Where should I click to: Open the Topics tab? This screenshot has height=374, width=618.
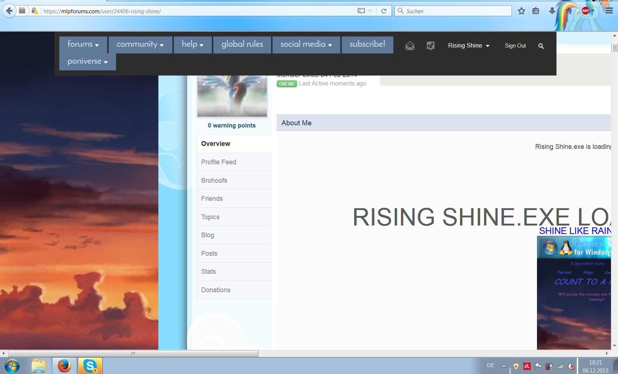pos(234,217)
